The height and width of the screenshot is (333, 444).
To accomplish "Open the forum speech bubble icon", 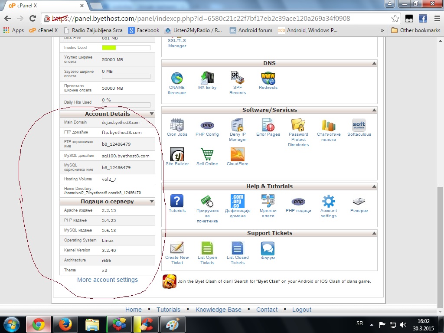I will pos(268,248).
